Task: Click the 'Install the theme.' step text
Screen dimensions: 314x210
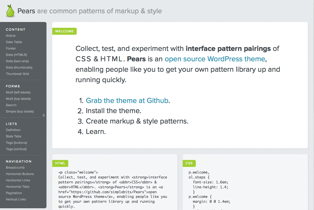Action: (114, 111)
